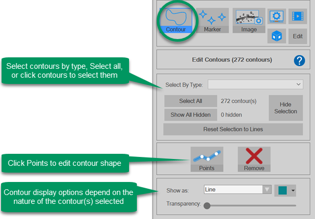Click the Hide Selection button
315x219 pixels.
[x=285, y=107]
